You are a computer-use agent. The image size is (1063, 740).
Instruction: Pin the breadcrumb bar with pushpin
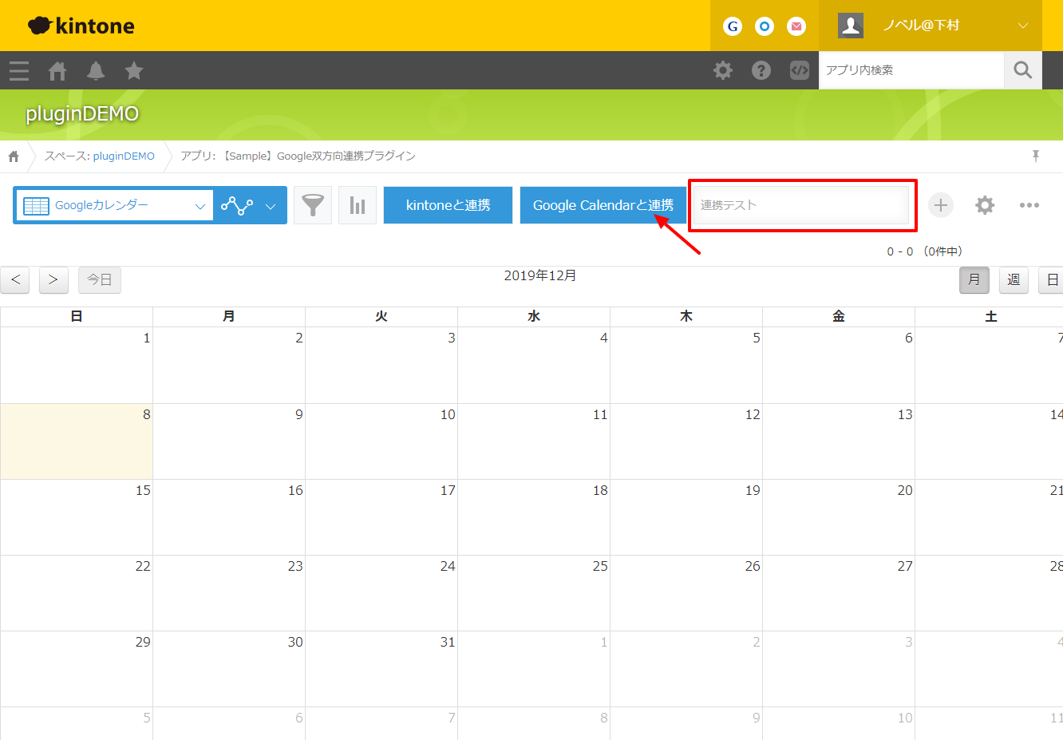(1036, 156)
